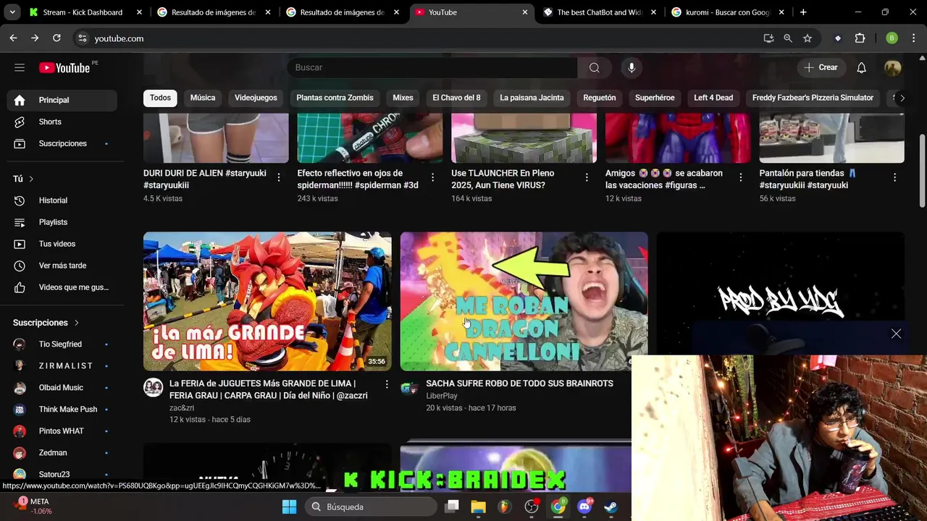Open options for Amigos se acabaron video
Image resolution: width=927 pixels, height=521 pixels.
741,177
